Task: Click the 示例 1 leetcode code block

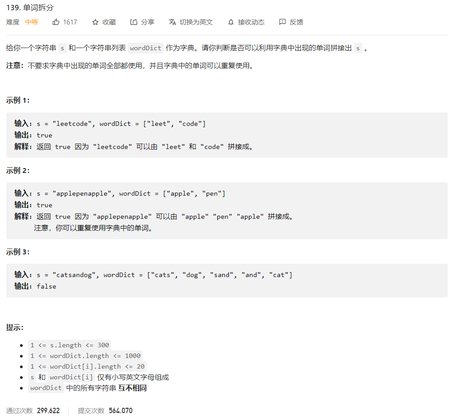Action: (227, 135)
